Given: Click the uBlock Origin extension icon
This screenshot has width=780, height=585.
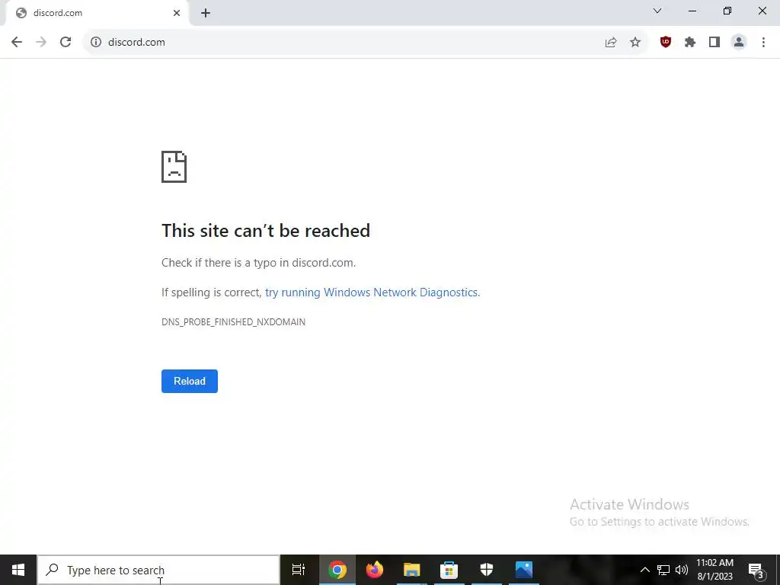Looking at the screenshot, I should pos(665,43).
